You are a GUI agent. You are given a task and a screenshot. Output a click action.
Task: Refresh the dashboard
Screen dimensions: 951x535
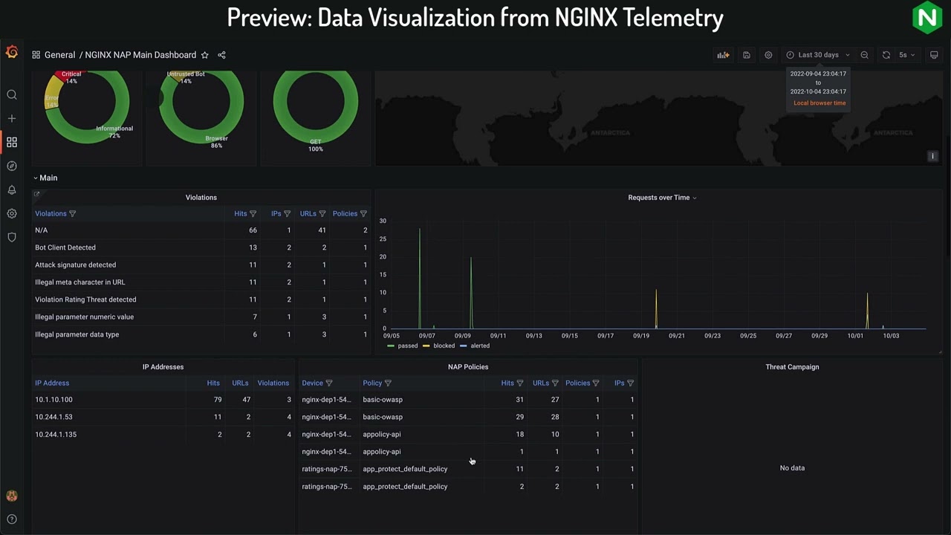886,55
